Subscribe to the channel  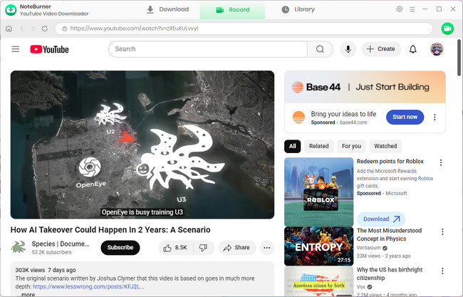(x=120, y=248)
